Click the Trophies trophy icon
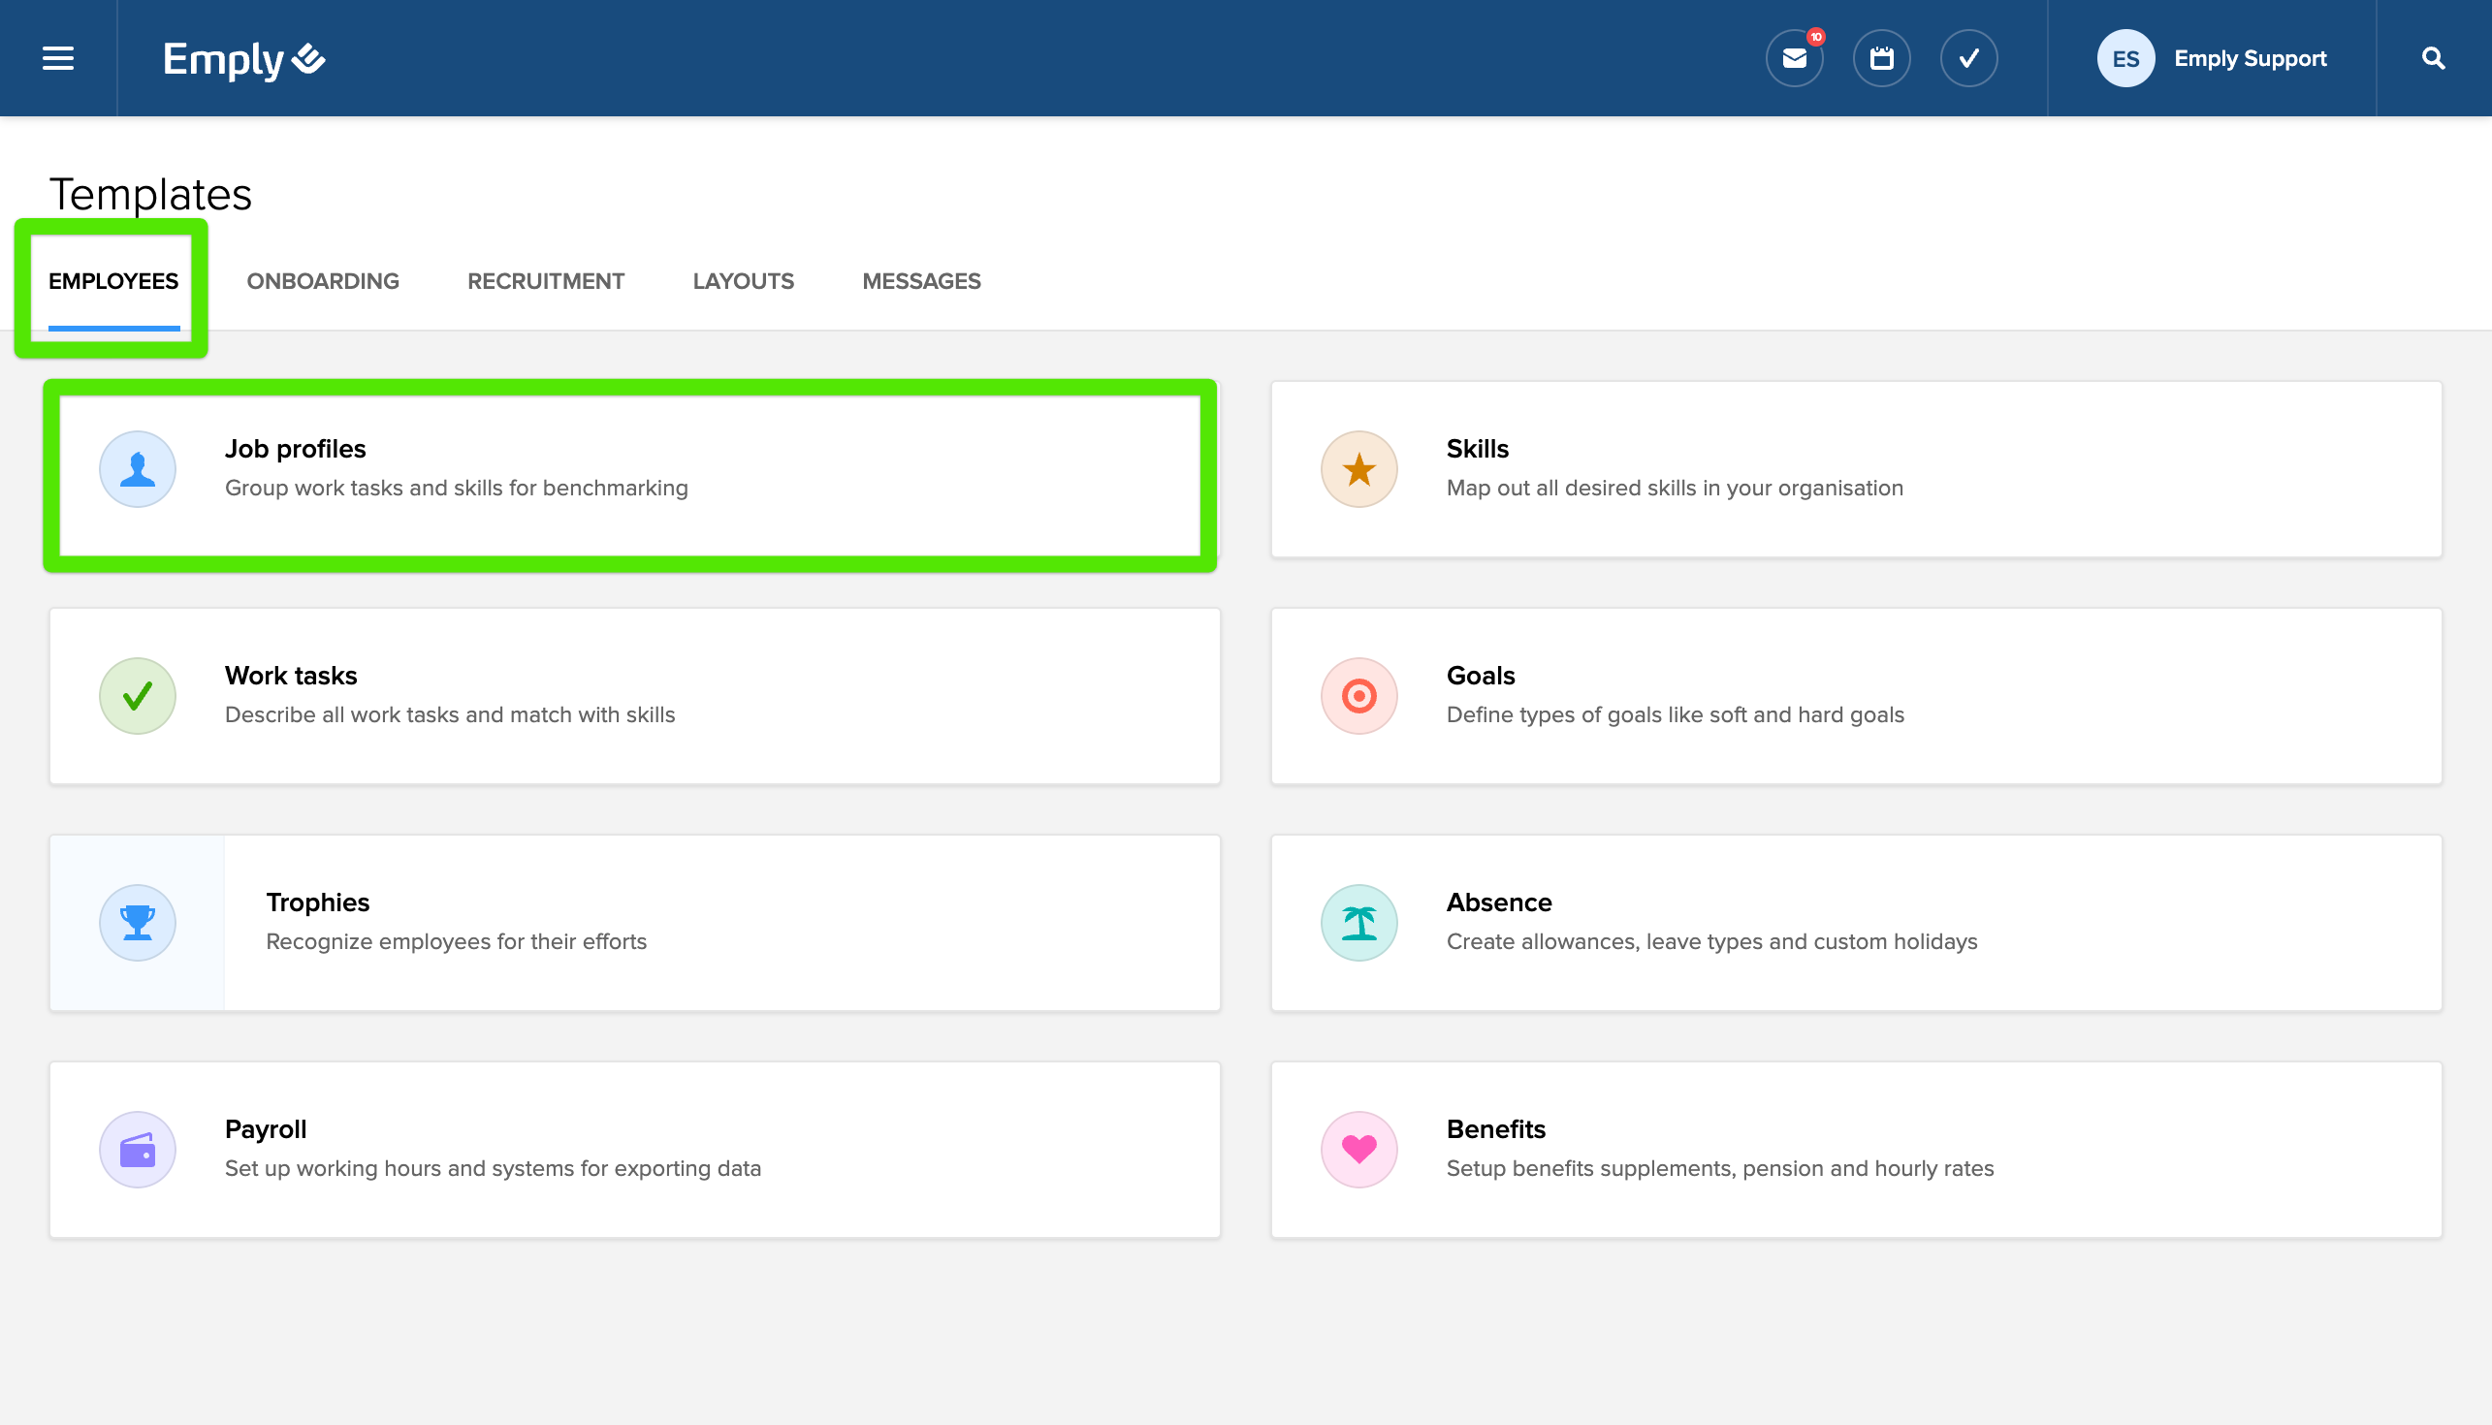The height and width of the screenshot is (1425, 2492). [x=137, y=922]
